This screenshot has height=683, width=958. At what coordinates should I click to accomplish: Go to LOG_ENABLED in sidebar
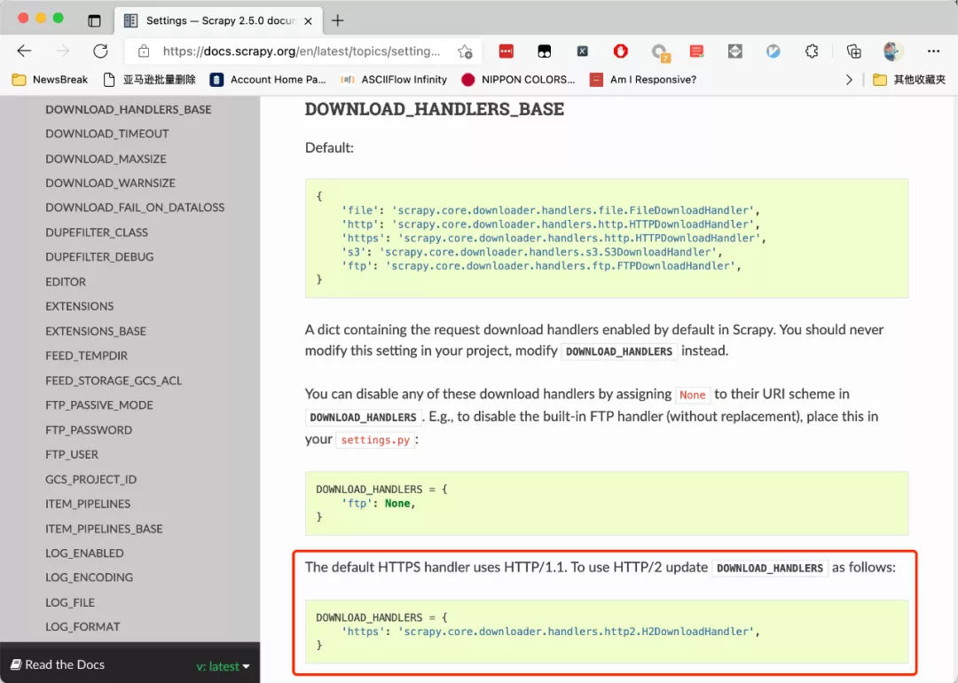point(84,553)
